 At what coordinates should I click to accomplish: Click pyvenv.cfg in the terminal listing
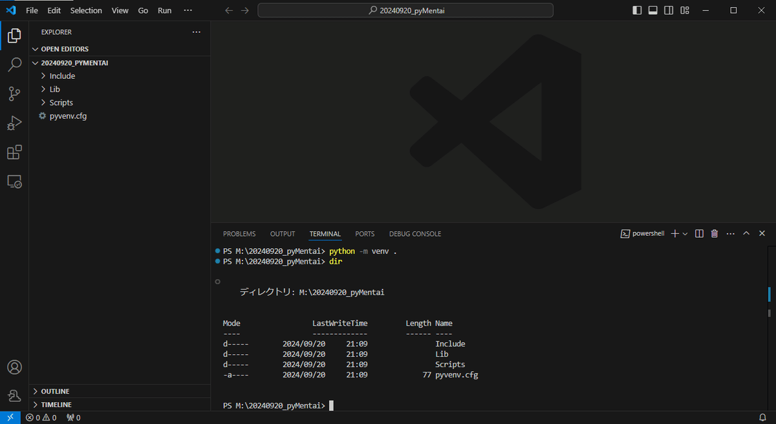click(457, 375)
